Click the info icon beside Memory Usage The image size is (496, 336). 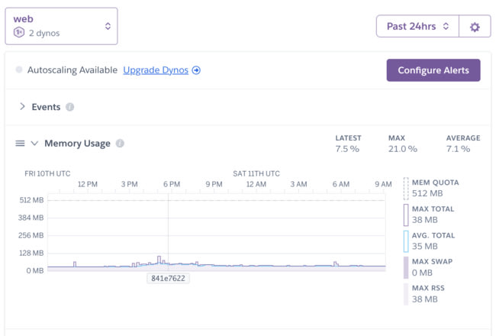coord(120,144)
